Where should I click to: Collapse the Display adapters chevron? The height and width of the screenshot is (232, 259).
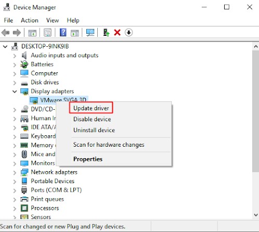15,92
